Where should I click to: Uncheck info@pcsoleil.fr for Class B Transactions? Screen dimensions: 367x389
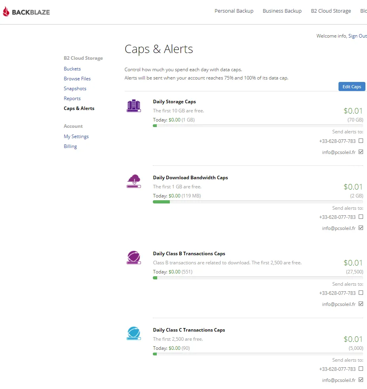(361, 304)
